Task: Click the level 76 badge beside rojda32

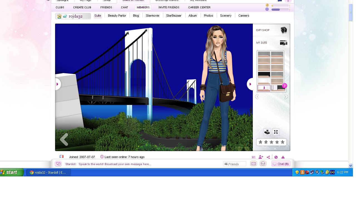Action: [x=59, y=16]
